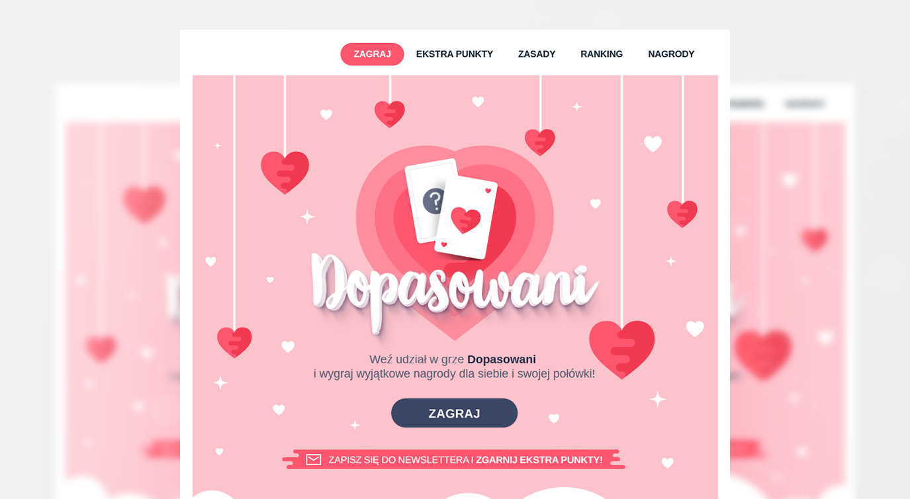The width and height of the screenshot is (910, 499).
Task: Click the envelope icon in newsletter banner
Action: (x=314, y=459)
